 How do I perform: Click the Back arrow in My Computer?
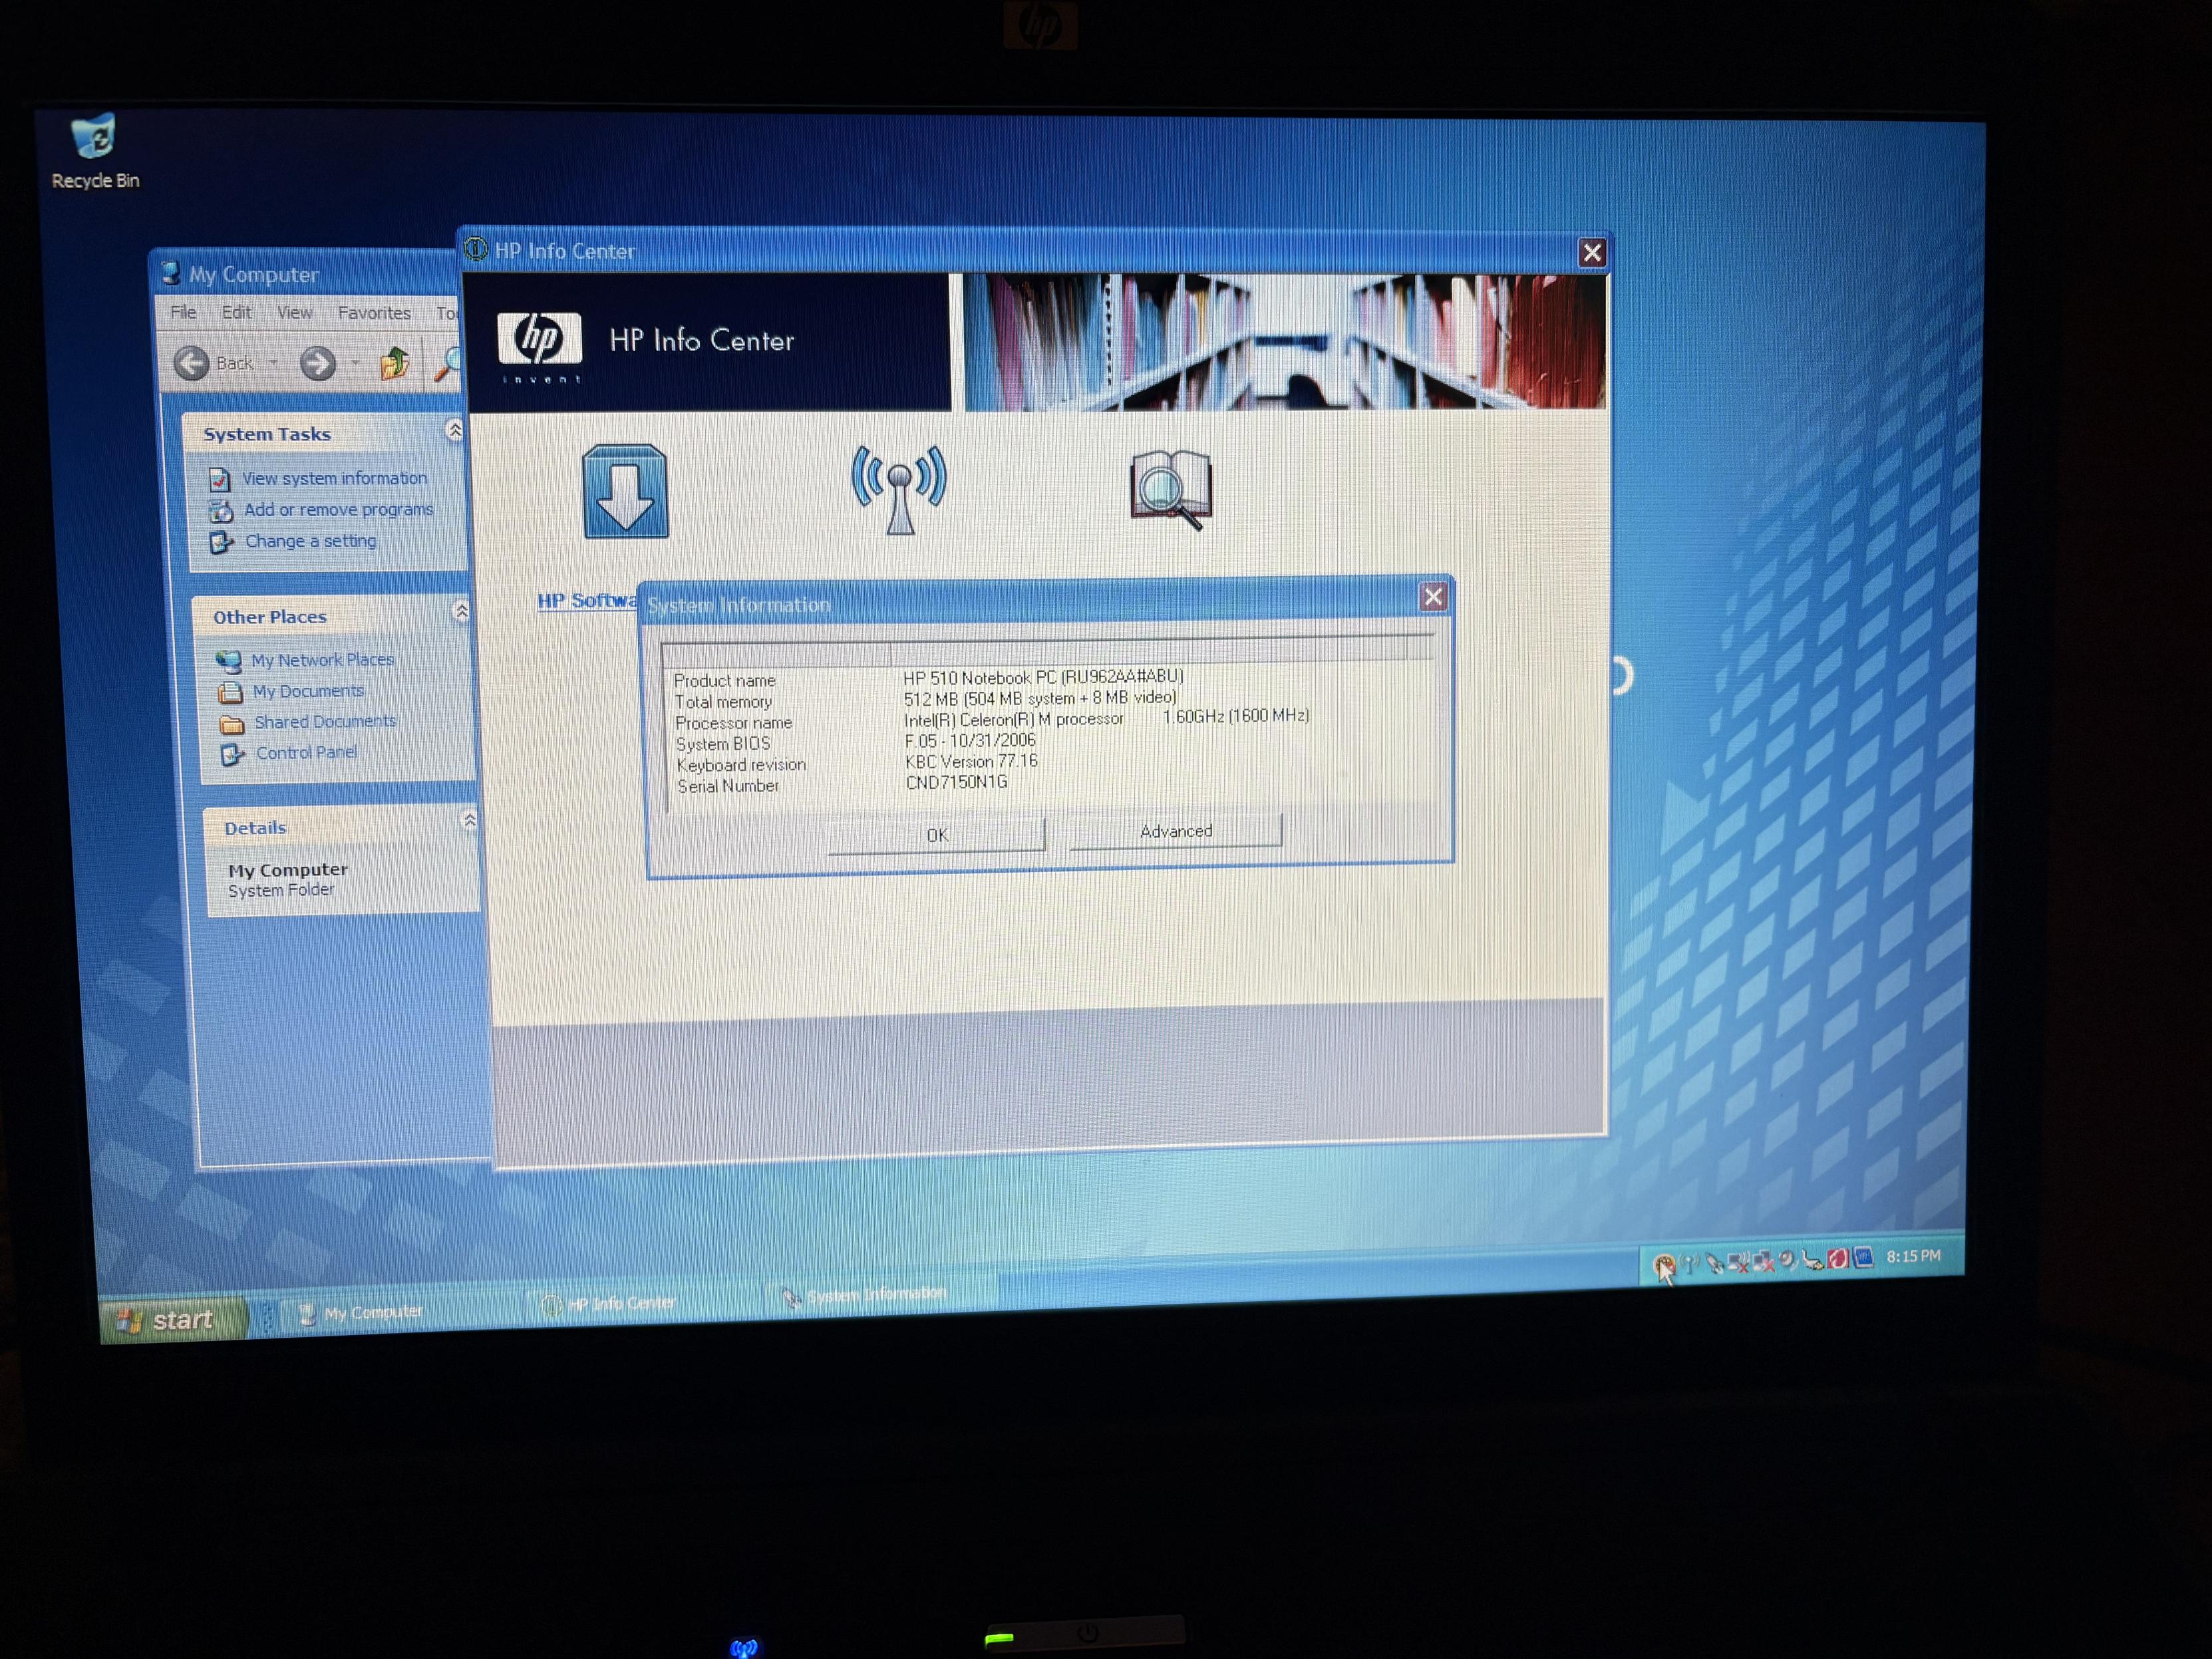pos(192,363)
